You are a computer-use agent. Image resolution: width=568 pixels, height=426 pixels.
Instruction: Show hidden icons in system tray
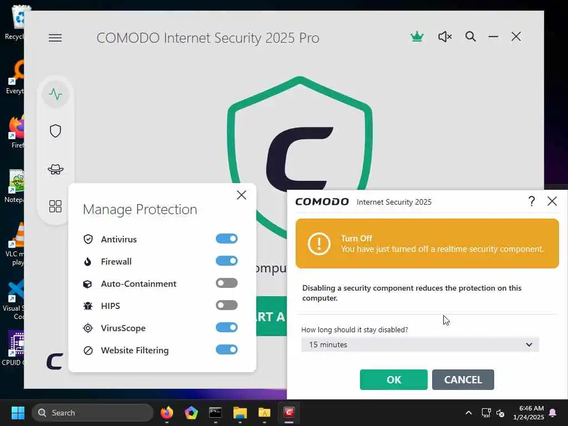(x=468, y=413)
